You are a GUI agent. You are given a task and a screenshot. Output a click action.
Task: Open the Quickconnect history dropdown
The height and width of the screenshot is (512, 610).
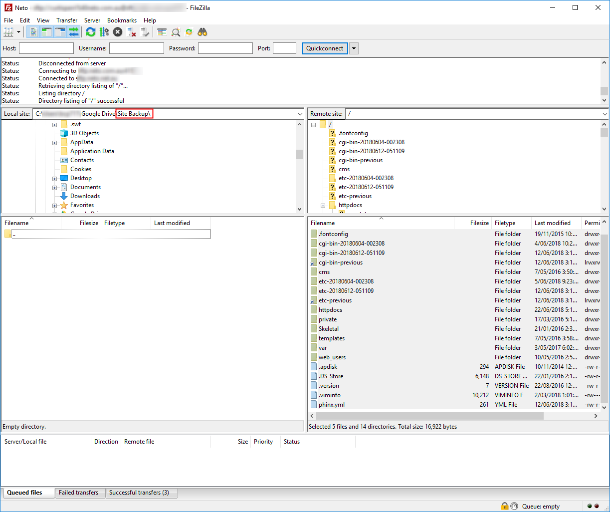[x=354, y=48]
